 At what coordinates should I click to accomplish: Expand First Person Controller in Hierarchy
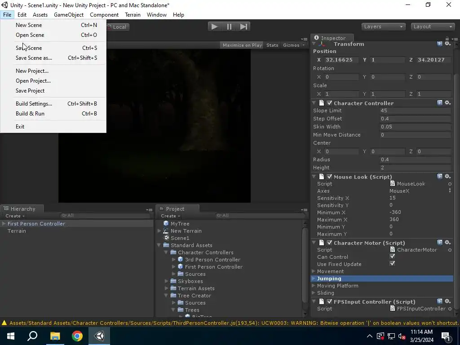point(4,224)
